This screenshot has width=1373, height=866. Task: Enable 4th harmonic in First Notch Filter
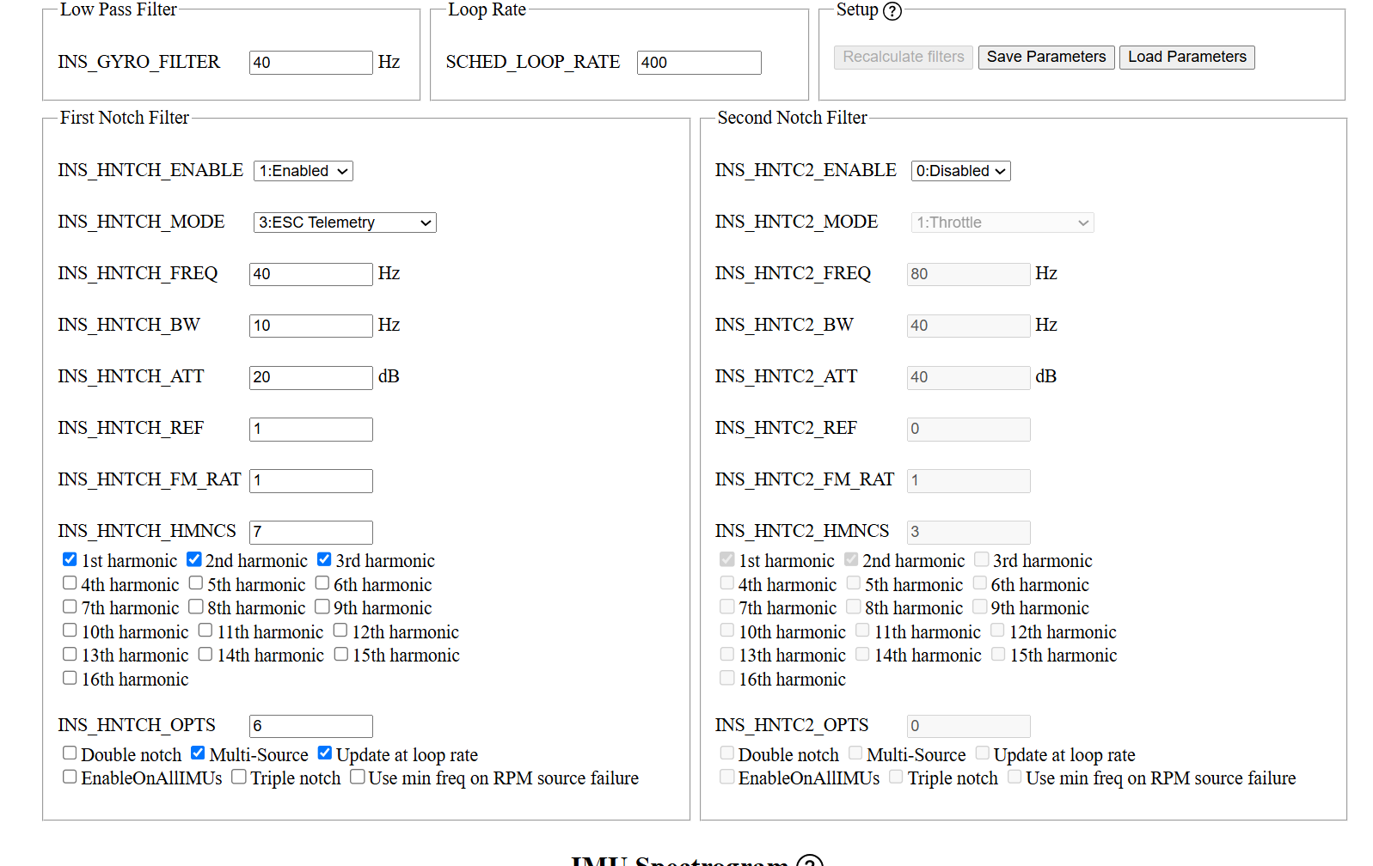[70, 582]
